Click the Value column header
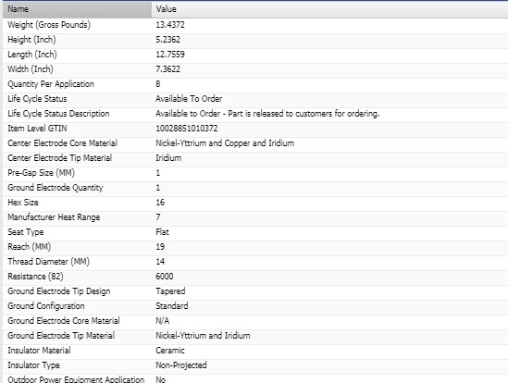This screenshot has width=508, height=383. [329, 9]
